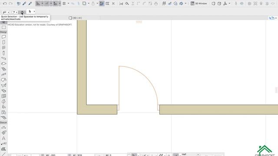Toggle the Guide Lines ruler button
The height and width of the screenshot is (156, 278).
pyautogui.click(x=38, y=3)
